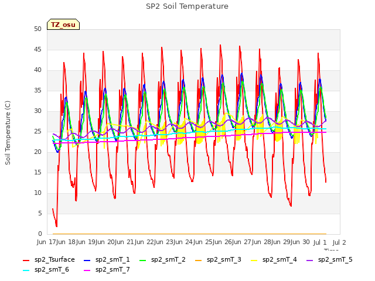Click the Jul 2 x-axis tick label
Image resolution: width=375 pixels, height=281 pixels.
(339, 242)
